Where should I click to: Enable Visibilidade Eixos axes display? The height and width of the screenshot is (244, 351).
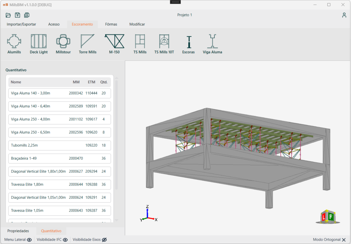[104, 240]
